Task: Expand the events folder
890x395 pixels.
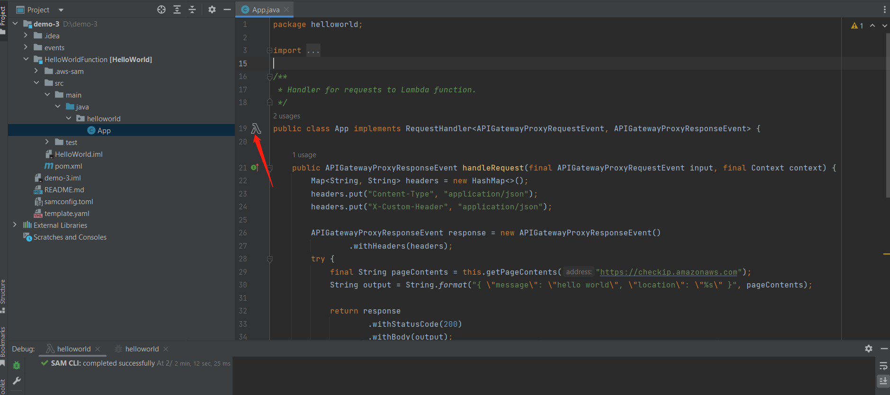Action: coord(26,47)
